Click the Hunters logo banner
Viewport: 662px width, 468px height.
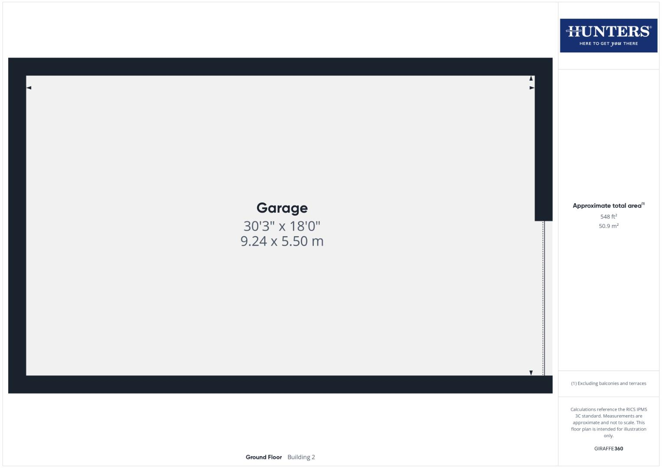coord(608,35)
